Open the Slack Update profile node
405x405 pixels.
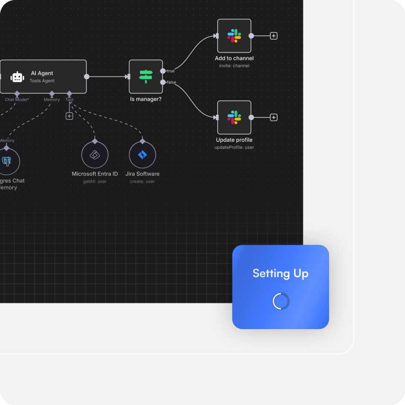point(234,117)
